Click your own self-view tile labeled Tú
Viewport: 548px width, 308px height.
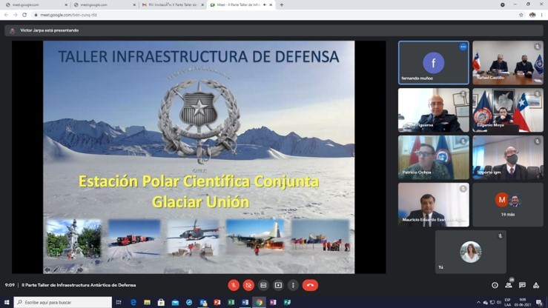(470, 252)
